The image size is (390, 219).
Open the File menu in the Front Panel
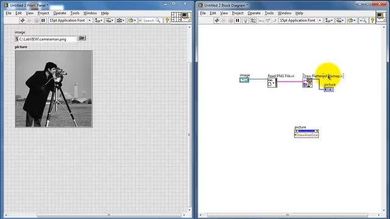pyautogui.click(x=9, y=13)
